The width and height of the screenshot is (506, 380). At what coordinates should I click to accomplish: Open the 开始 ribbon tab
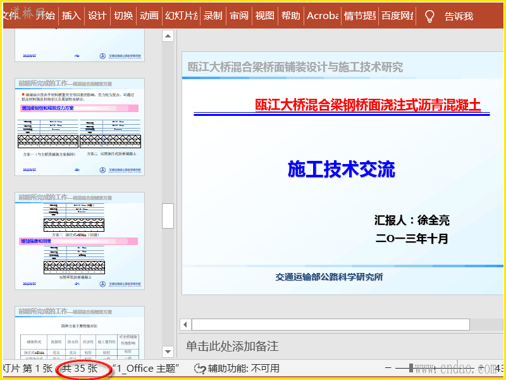pos(46,15)
